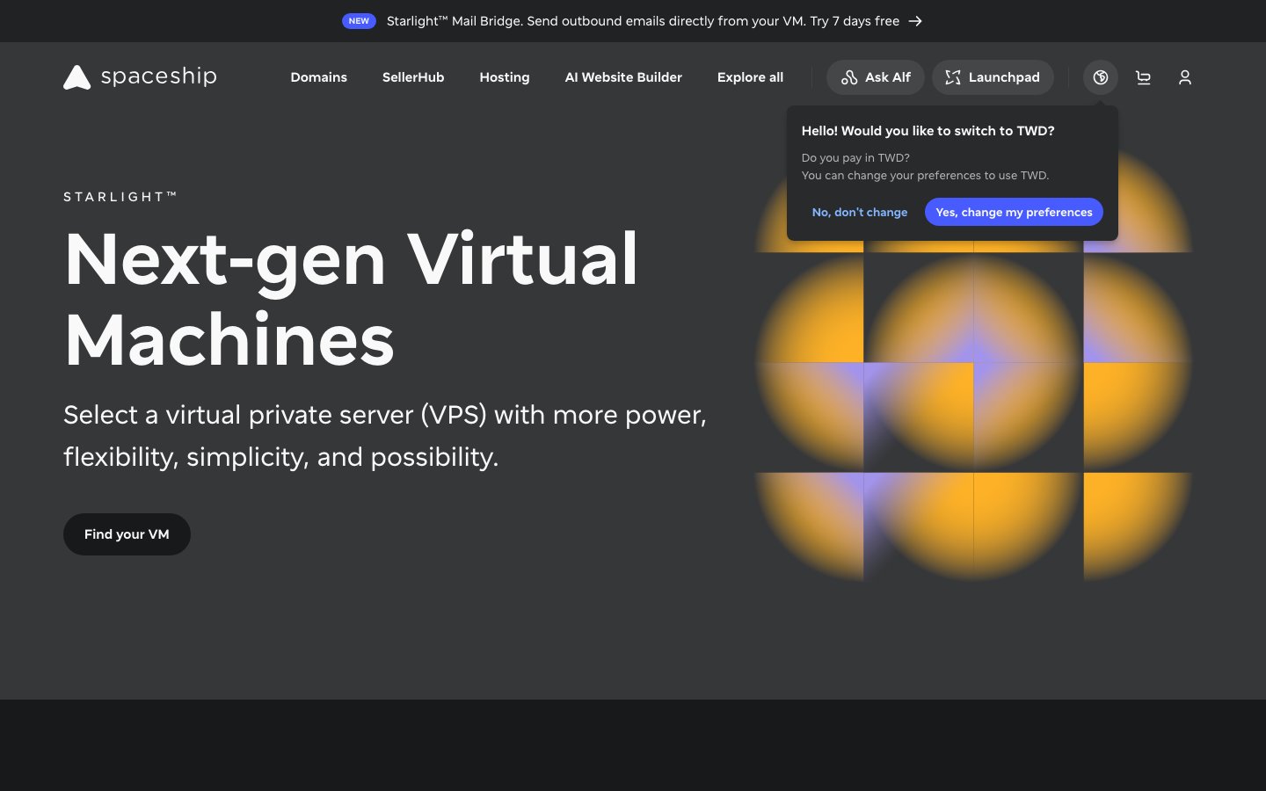Screen dimensions: 1266x791
Task: Click the Find your VM button
Action: pyautogui.click(x=127, y=534)
